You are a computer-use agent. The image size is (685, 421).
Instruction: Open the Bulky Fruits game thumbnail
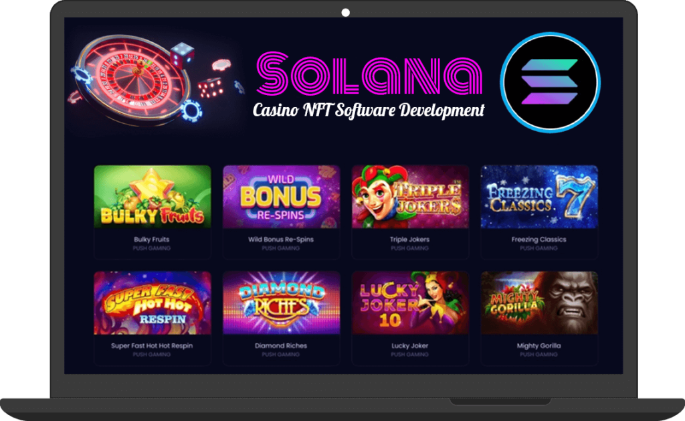tap(153, 197)
